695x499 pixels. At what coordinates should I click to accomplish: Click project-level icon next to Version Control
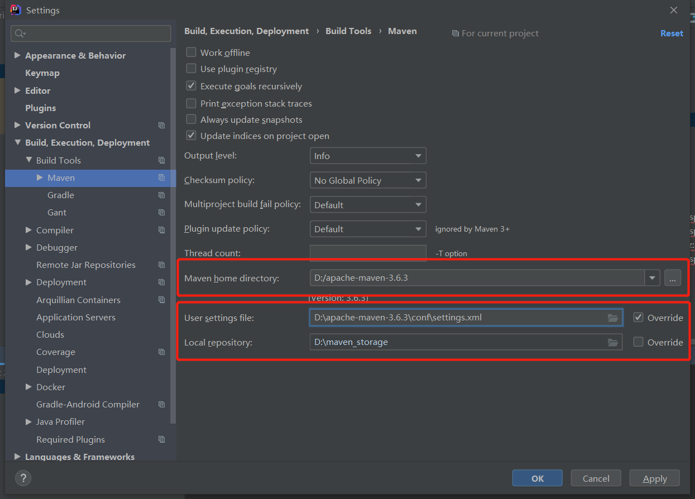click(161, 126)
